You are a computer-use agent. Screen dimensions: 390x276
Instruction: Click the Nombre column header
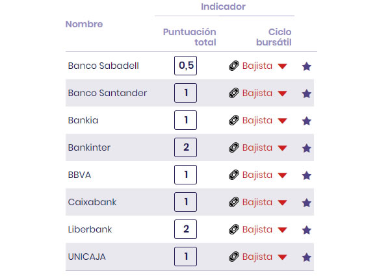tap(84, 24)
